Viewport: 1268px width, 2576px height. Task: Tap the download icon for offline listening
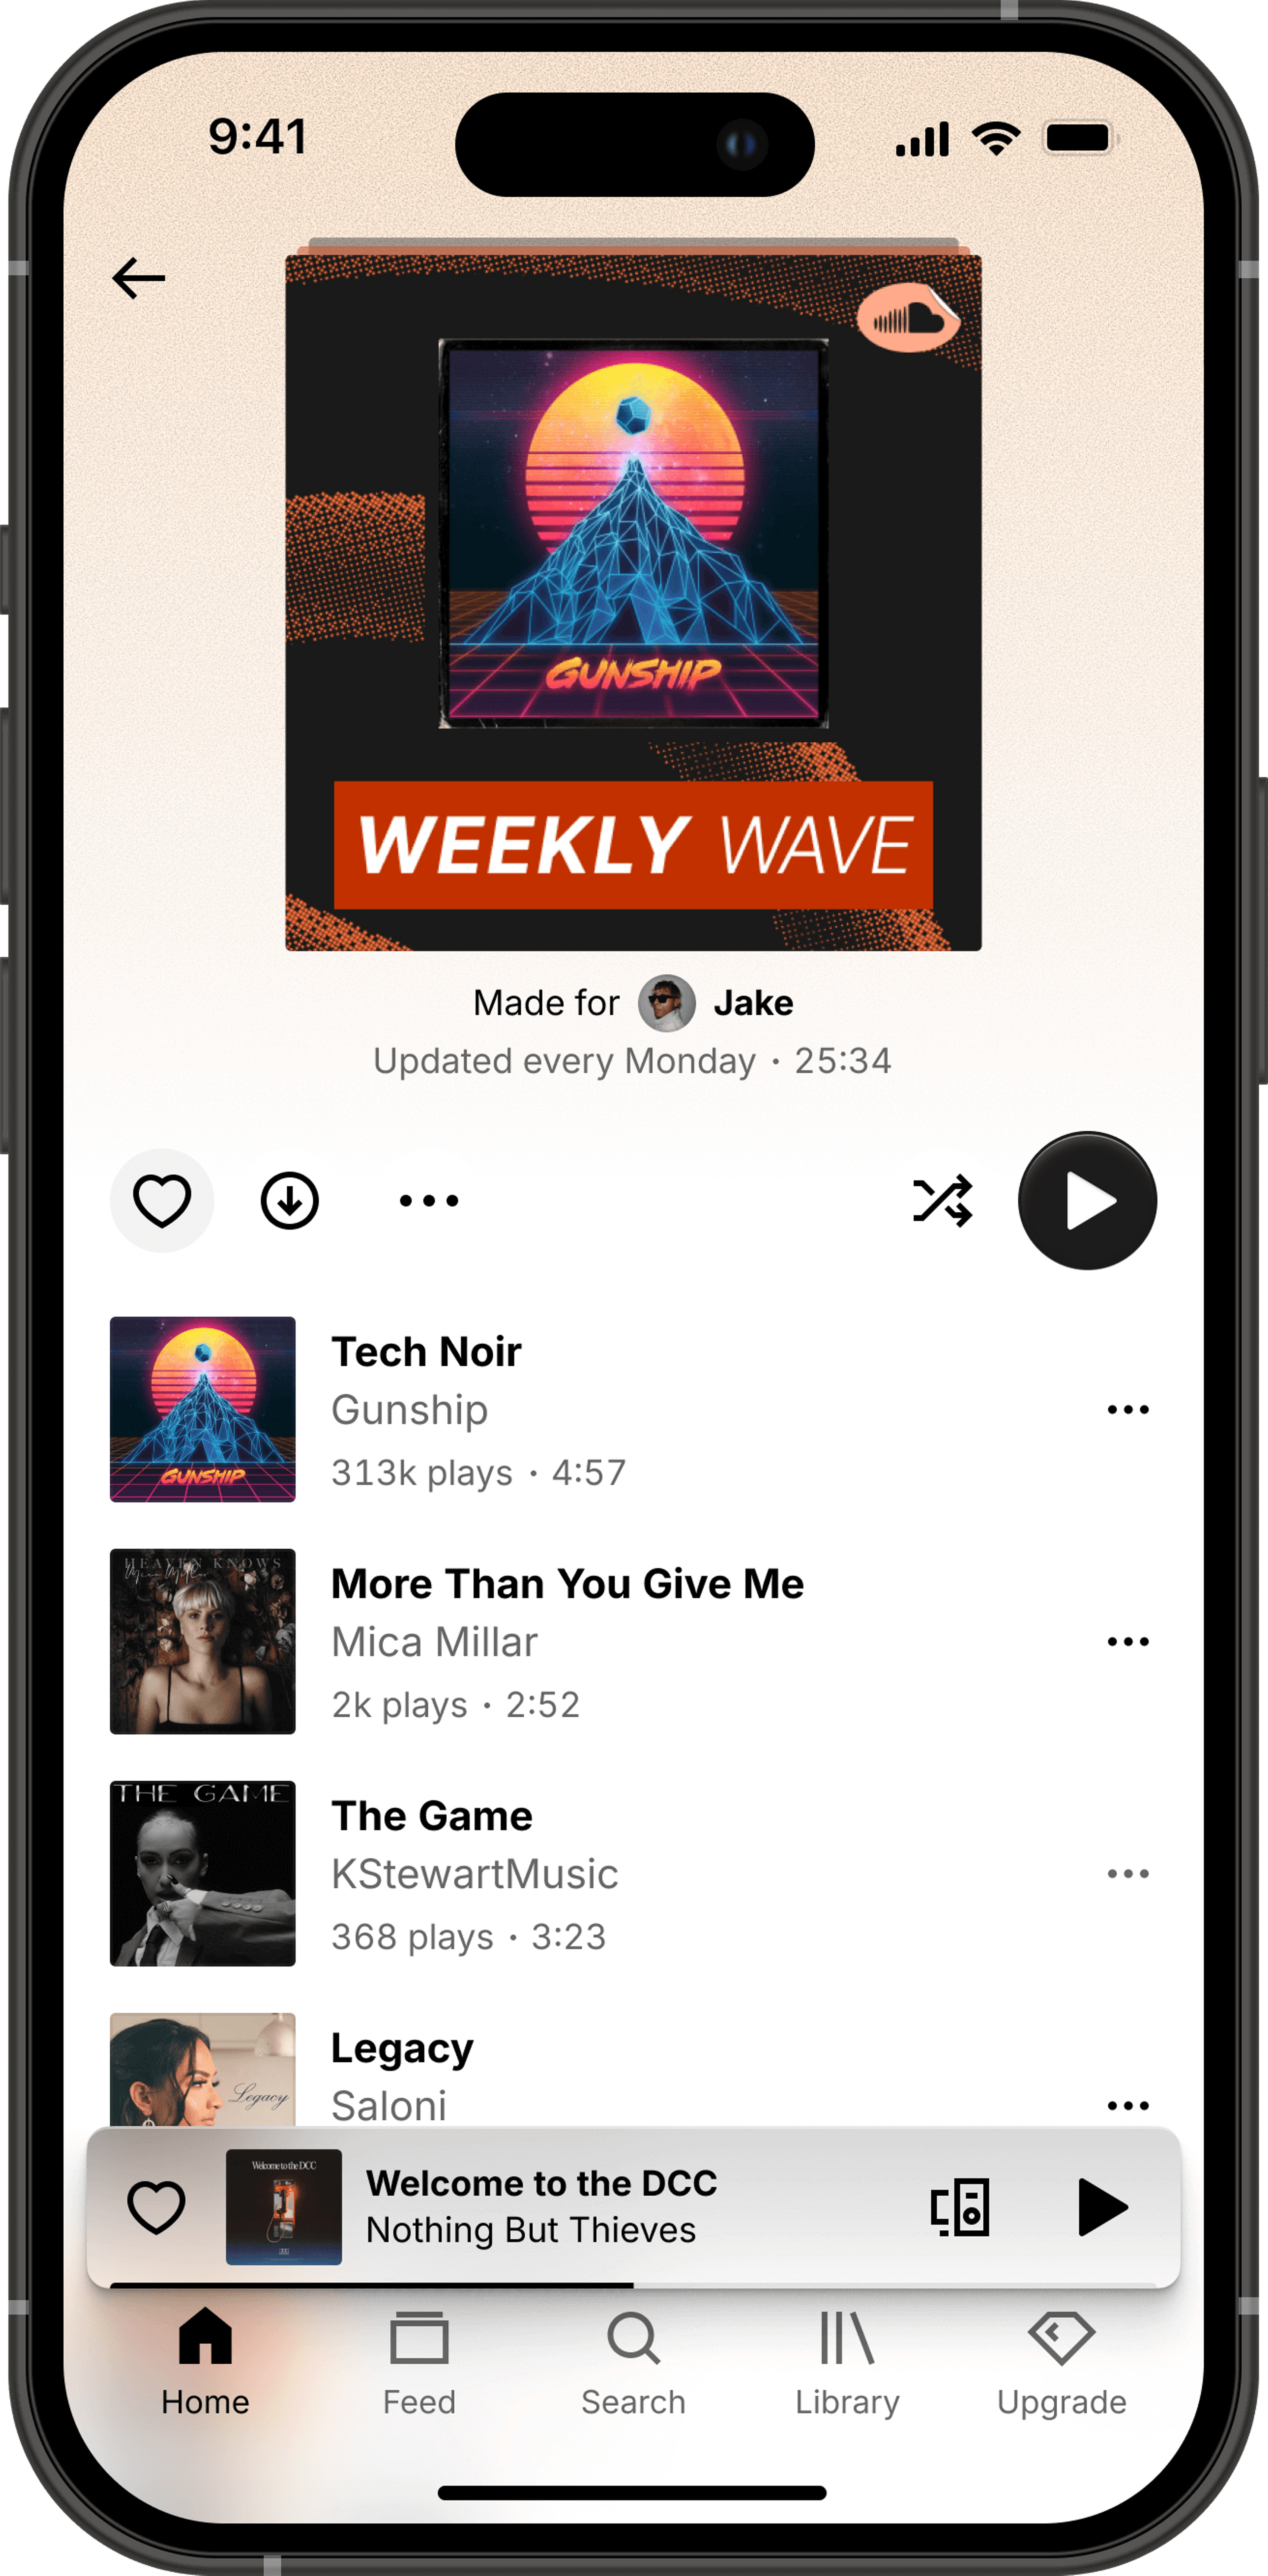[289, 1199]
